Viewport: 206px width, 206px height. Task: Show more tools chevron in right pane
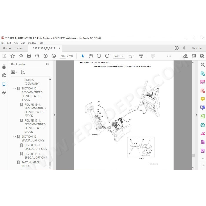pos(202,158)
